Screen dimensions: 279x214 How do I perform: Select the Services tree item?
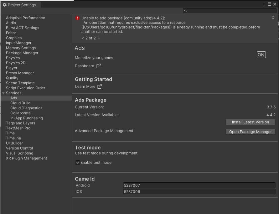pyautogui.click(x=13, y=93)
